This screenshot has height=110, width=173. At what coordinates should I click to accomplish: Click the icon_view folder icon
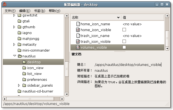(24, 68)
